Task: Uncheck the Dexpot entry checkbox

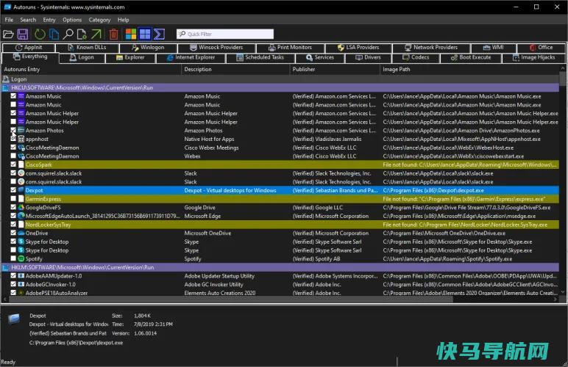Action: coord(13,190)
